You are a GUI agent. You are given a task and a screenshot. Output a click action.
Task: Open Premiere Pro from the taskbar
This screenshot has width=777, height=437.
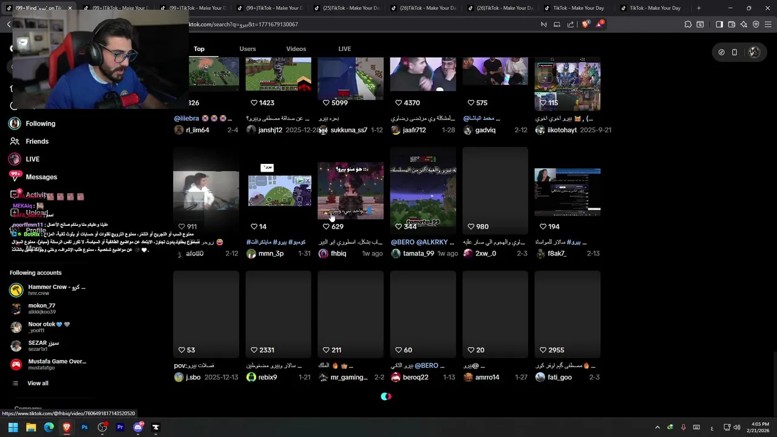click(x=120, y=427)
